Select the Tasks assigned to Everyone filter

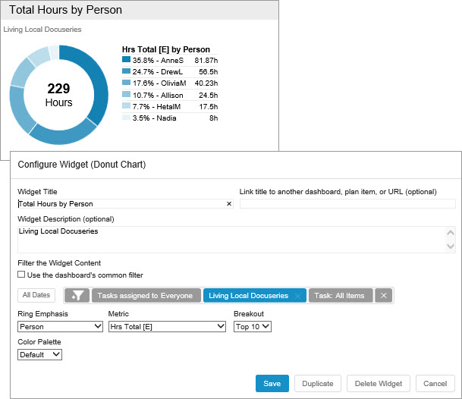click(146, 296)
